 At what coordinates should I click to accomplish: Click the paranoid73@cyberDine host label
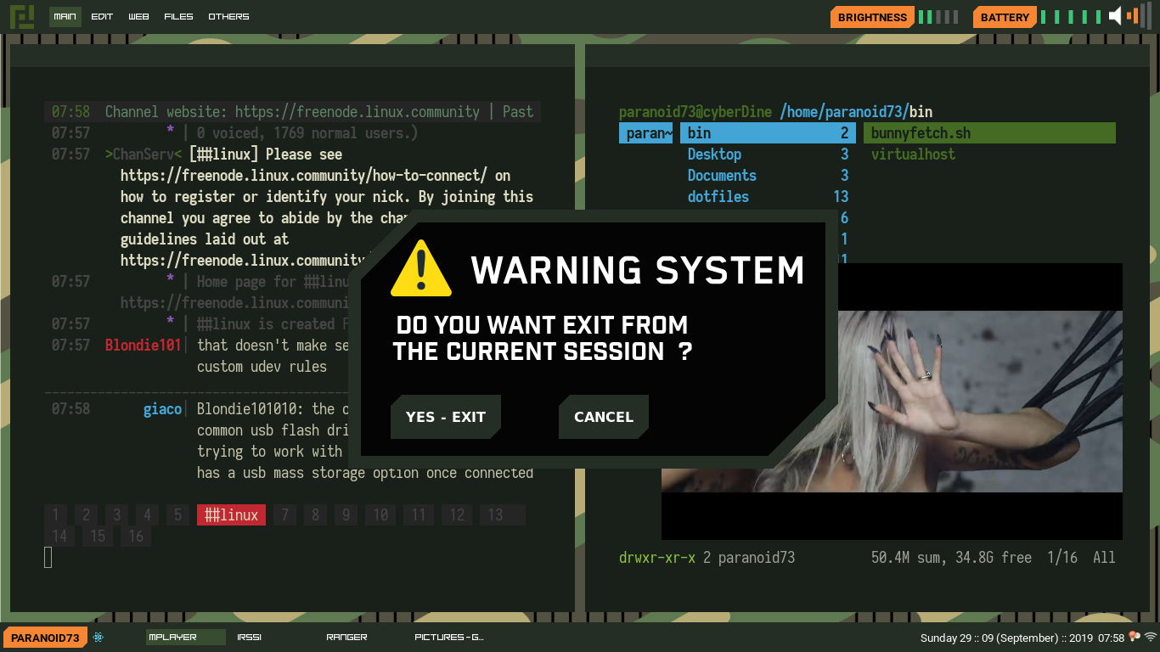[x=695, y=112]
